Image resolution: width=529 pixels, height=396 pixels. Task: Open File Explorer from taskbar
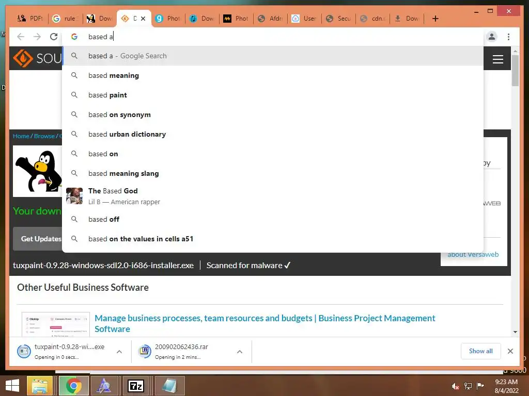tap(40, 386)
